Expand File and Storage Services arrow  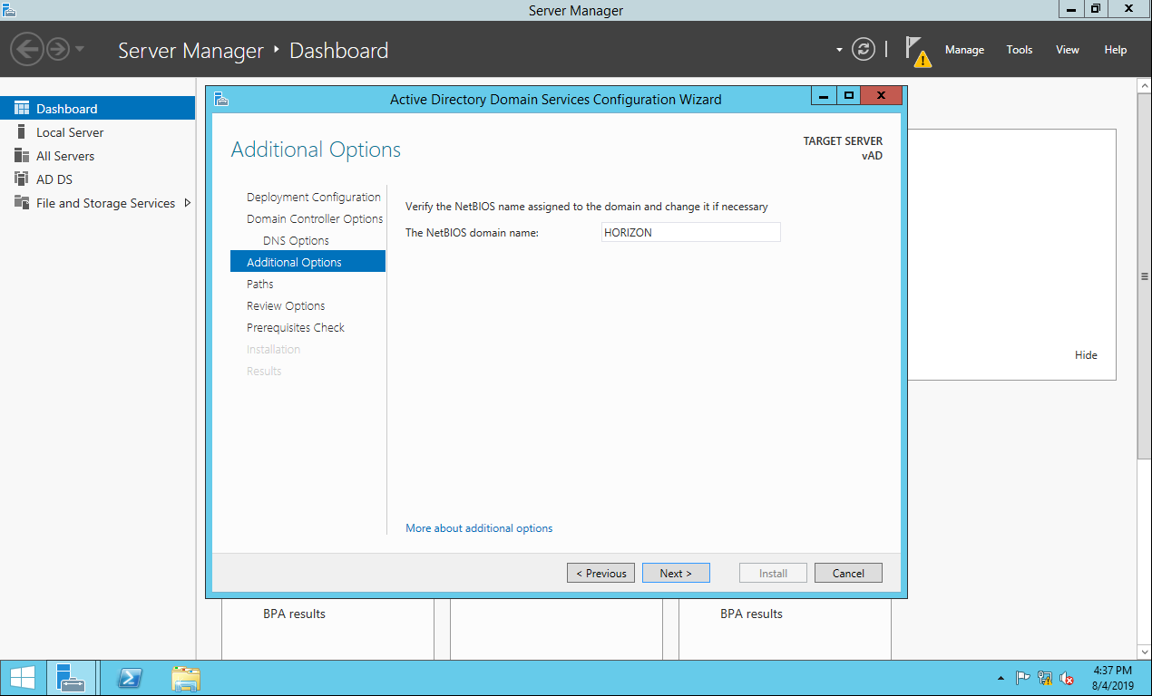(187, 203)
